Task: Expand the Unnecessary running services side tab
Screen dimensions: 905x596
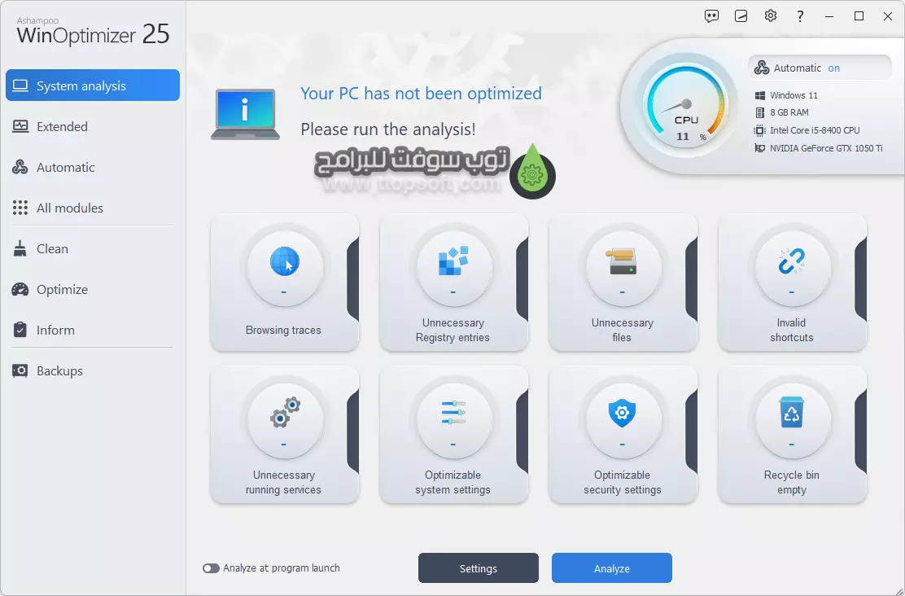Action: (x=352, y=431)
